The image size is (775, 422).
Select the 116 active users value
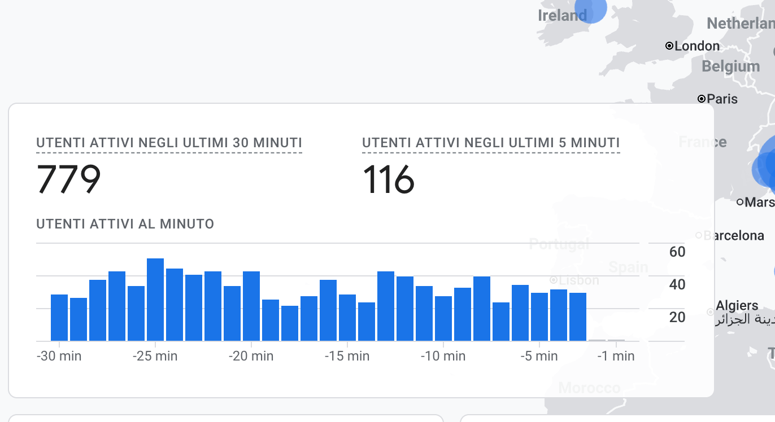point(389,179)
